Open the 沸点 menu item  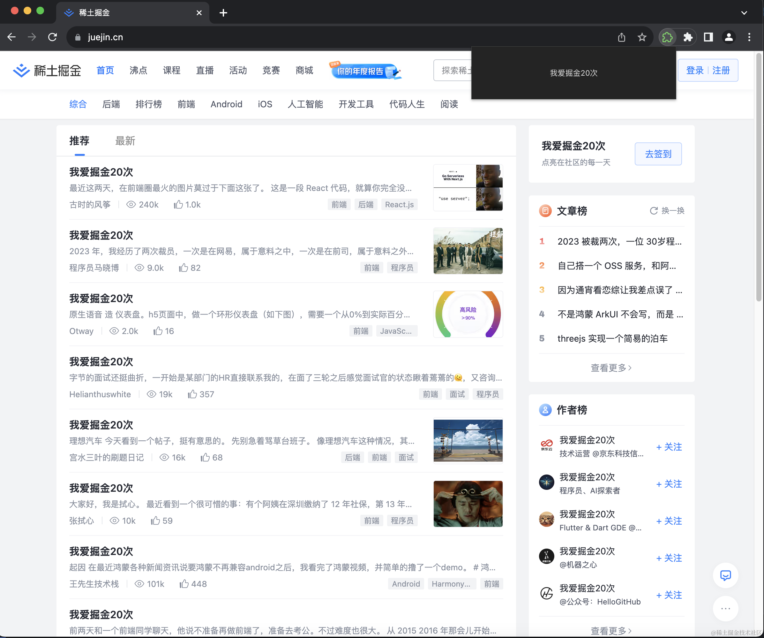coord(138,70)
